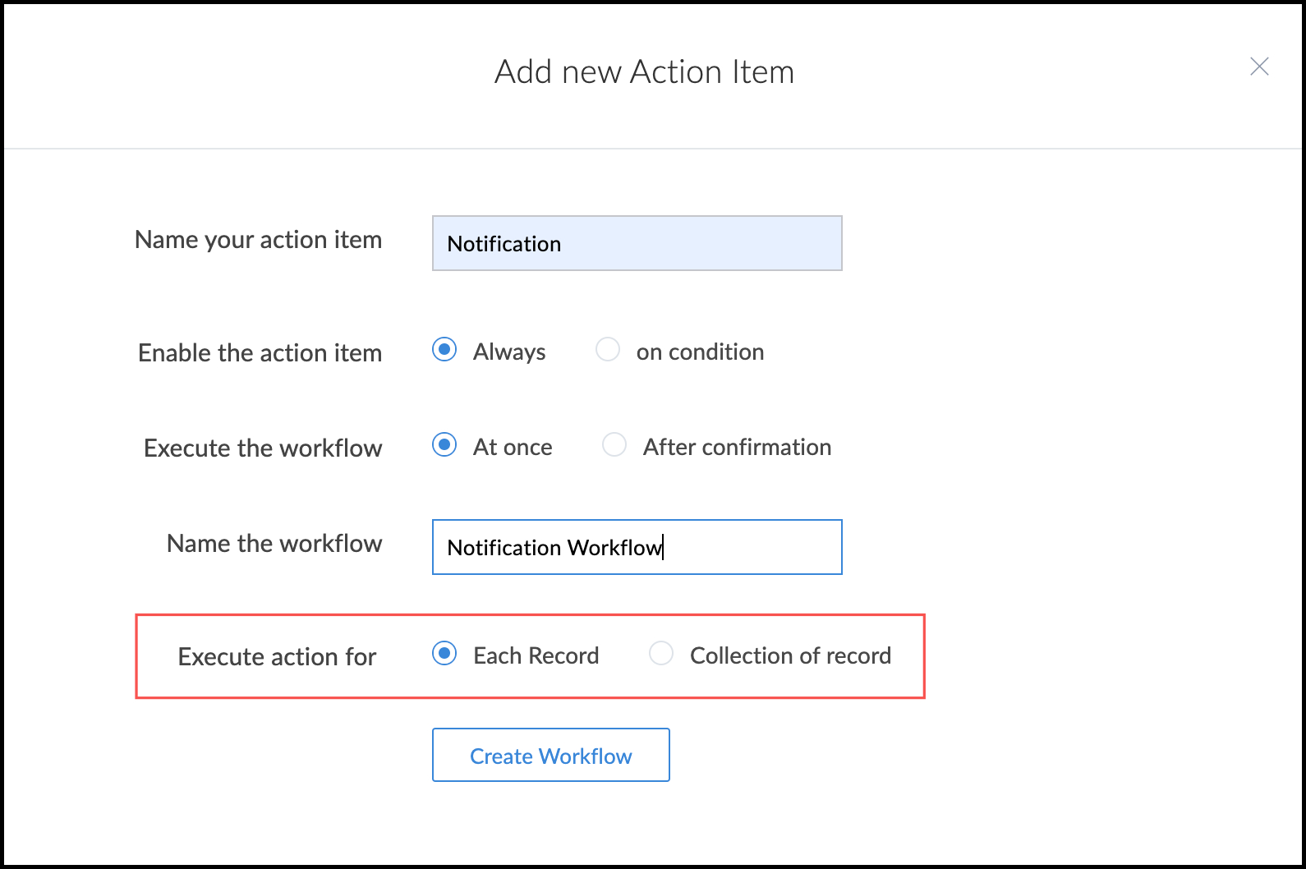Enable the 'After confirmation' radio button circle

pos(614,445)
